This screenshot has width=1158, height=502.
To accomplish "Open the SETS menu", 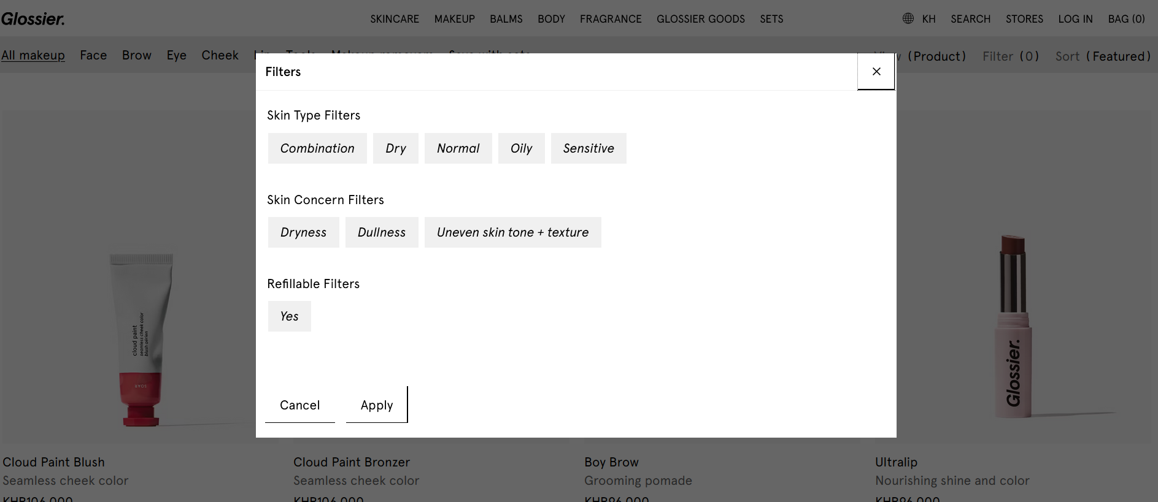I will coord(771,19).
